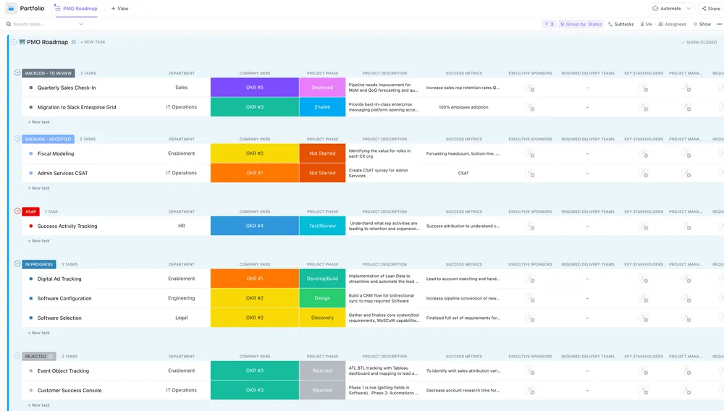Screen dimensions: 724x411
Task: Switch to the PMO Roadmap tab
Action: pos(76,8)
